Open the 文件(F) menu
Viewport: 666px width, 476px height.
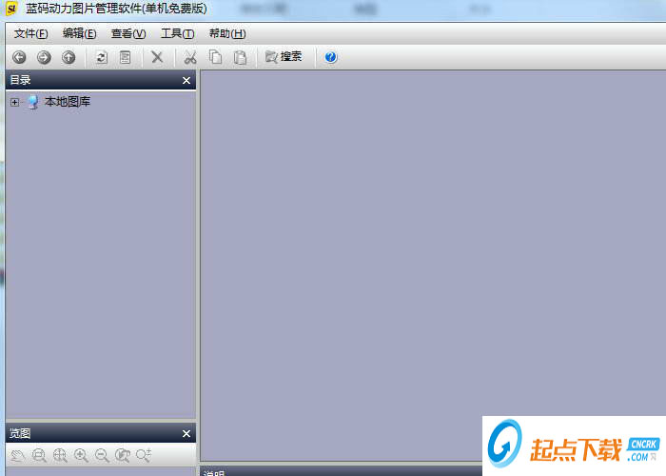30,33
